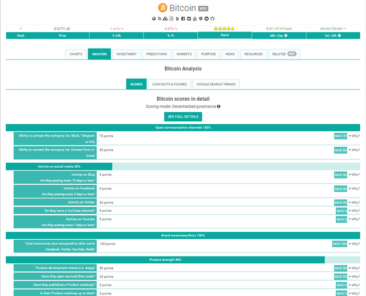The width and height of the screenshot is (366, 296).
Task: Click the MAX 70 badge
Action: coord(341,136)
